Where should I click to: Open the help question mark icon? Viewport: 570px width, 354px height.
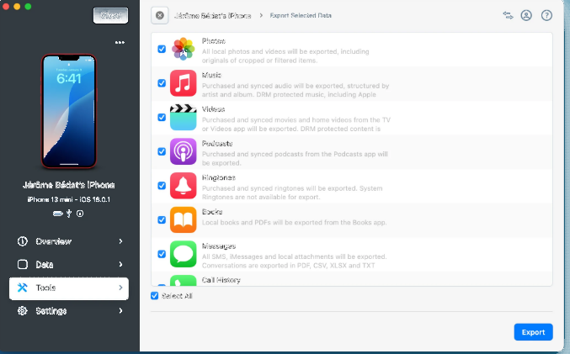(546, 15)
